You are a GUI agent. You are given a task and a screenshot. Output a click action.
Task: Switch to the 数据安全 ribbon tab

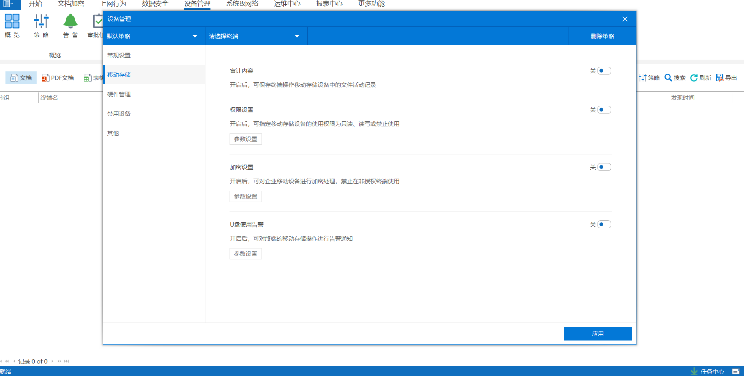tap(155, 4)
